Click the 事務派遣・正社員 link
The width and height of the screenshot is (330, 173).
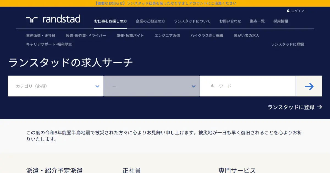(x=41, y=36)
